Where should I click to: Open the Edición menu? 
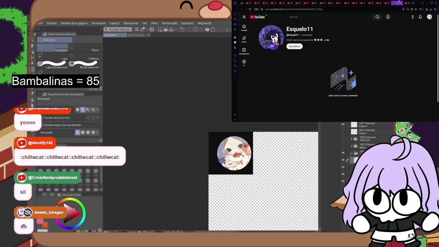click(52, 23)
